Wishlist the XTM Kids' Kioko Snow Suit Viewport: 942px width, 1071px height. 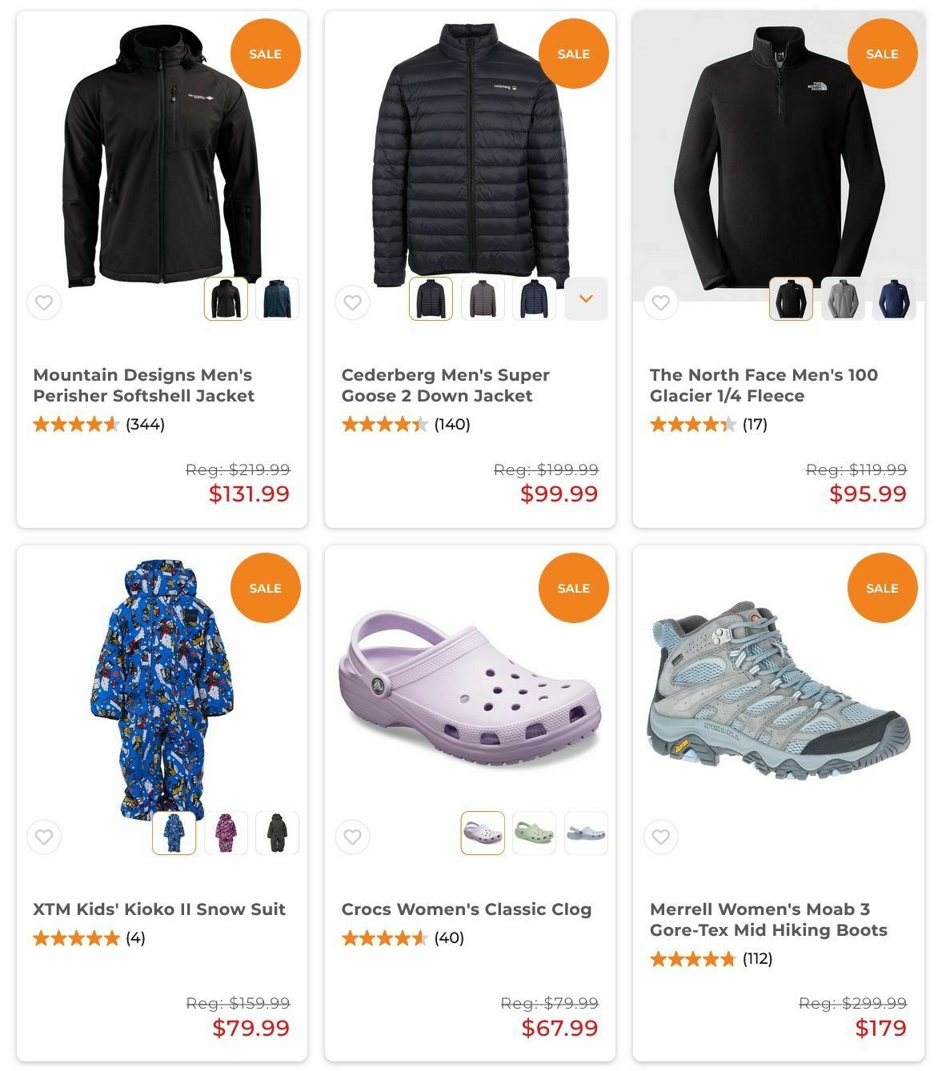click(44, 837)
